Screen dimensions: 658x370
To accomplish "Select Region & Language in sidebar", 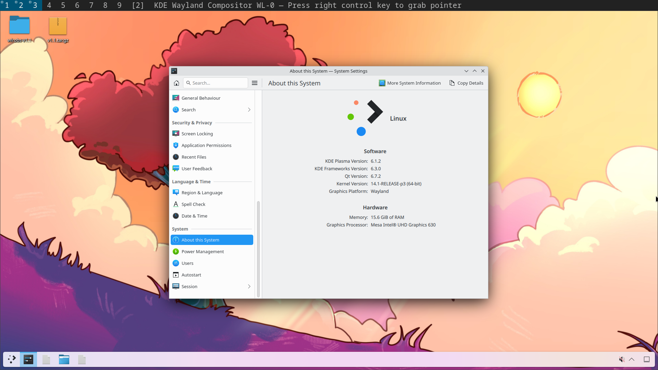I will click(202, 193).
